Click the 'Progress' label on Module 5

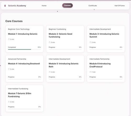tap(52, 77)
